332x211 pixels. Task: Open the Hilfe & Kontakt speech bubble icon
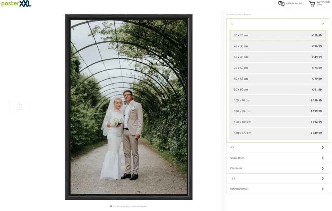point(281,4)
